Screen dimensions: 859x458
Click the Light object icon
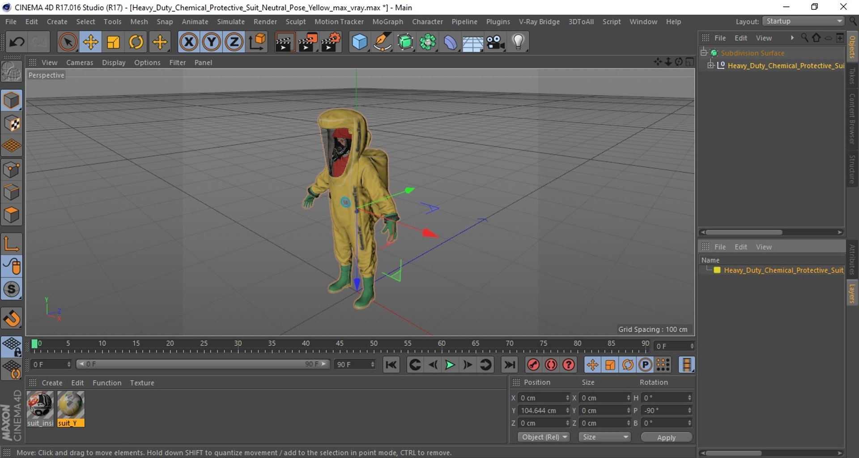click(x=518, y=43)
